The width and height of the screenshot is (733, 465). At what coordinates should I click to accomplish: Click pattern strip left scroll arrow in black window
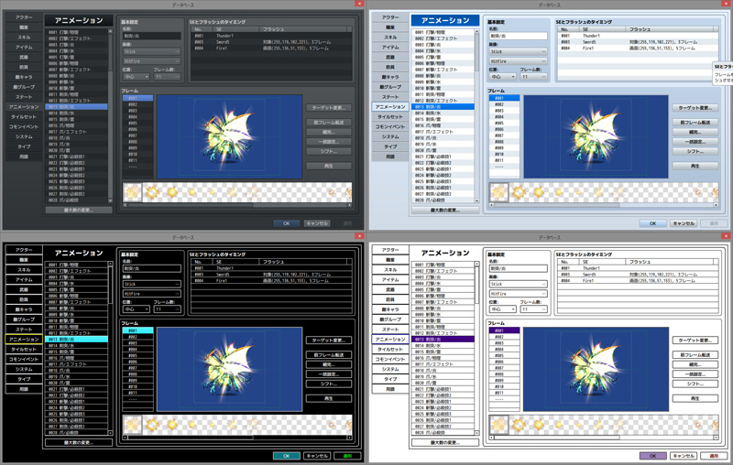(125, 438)
